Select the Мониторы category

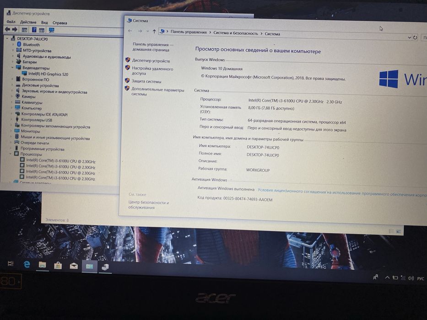click(x=30, y=131)
